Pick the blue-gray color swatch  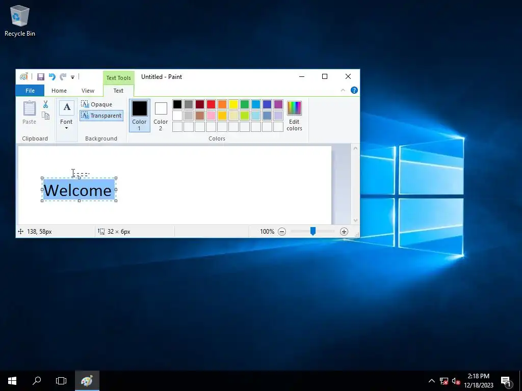tap(267, 116)
